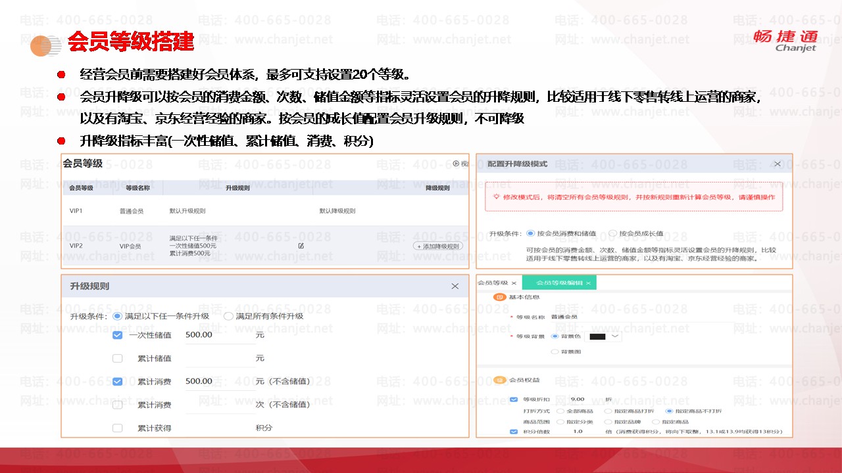Click the VIP会员 name cell
Screen dimensions: 842x473
click(x=130, y=246)
